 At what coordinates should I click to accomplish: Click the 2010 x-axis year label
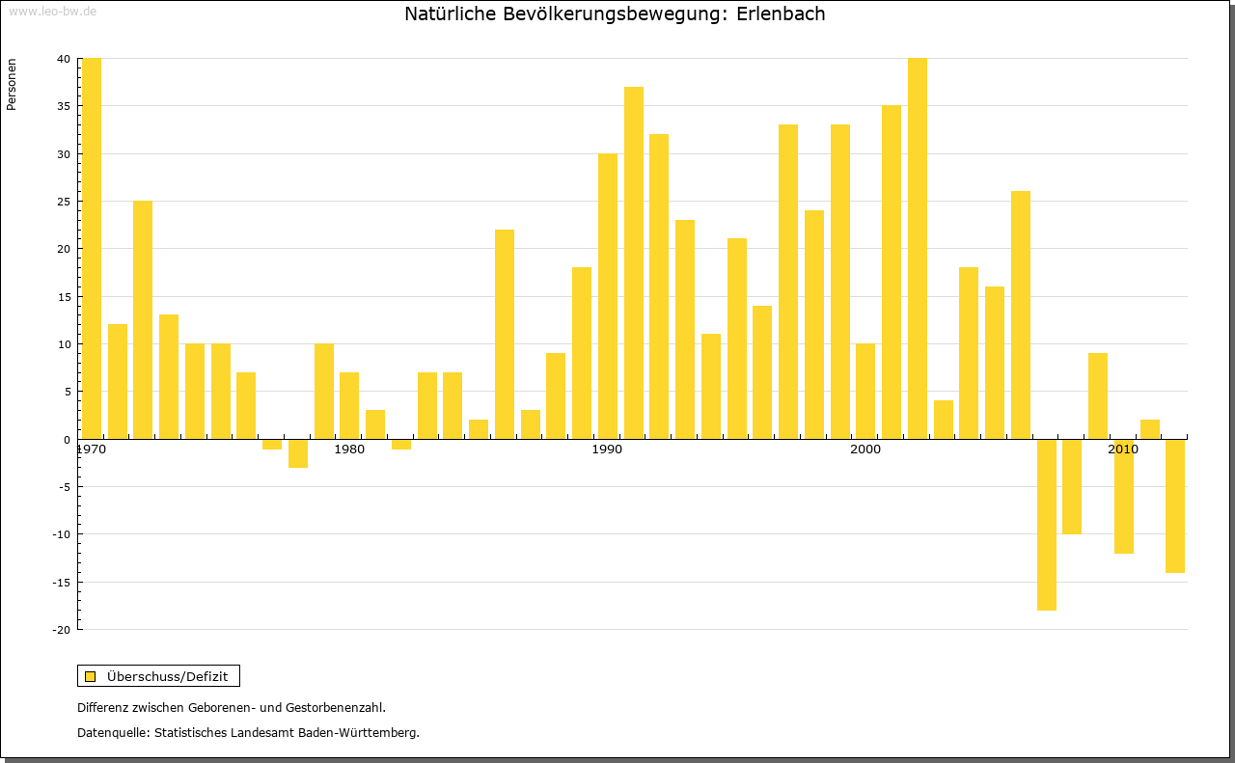click(1123, 450)
